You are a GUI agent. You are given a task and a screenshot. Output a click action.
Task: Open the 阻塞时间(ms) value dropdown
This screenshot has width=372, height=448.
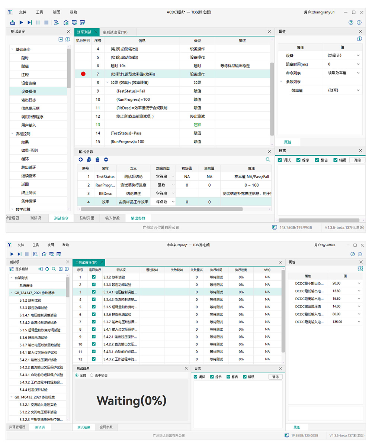(358, 64)
